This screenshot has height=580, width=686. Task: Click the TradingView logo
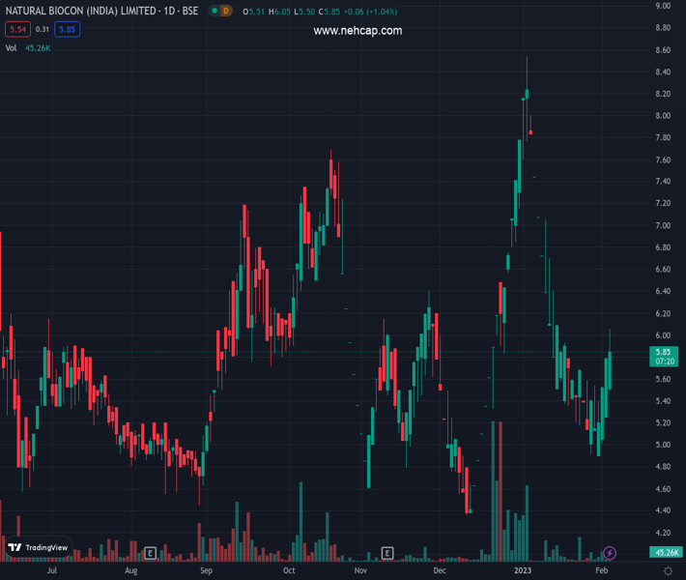tap(38, 547)
